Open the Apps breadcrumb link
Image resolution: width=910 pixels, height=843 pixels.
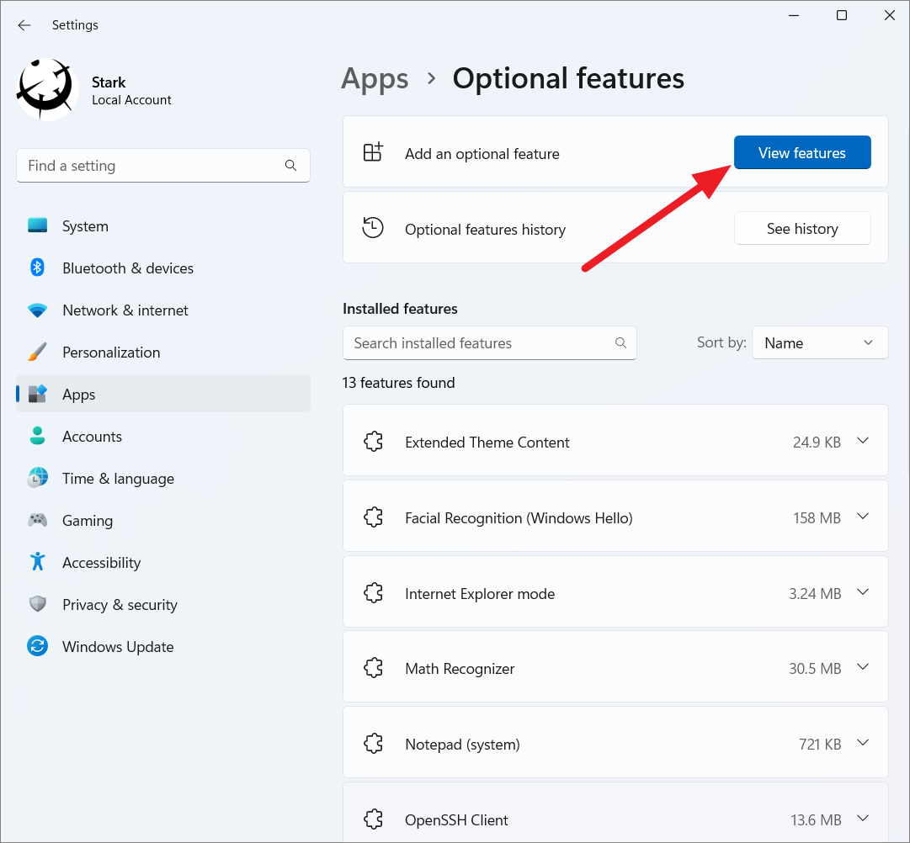tap(375, 78)
